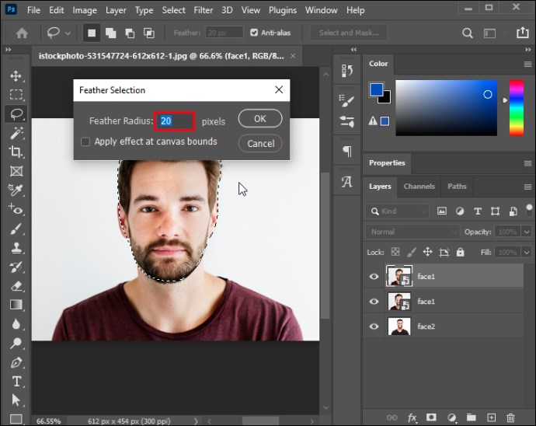The width and height of the screenshot is (536, 426).
Task: Open the Layers panel menu
Action: (x=527, y=187)
